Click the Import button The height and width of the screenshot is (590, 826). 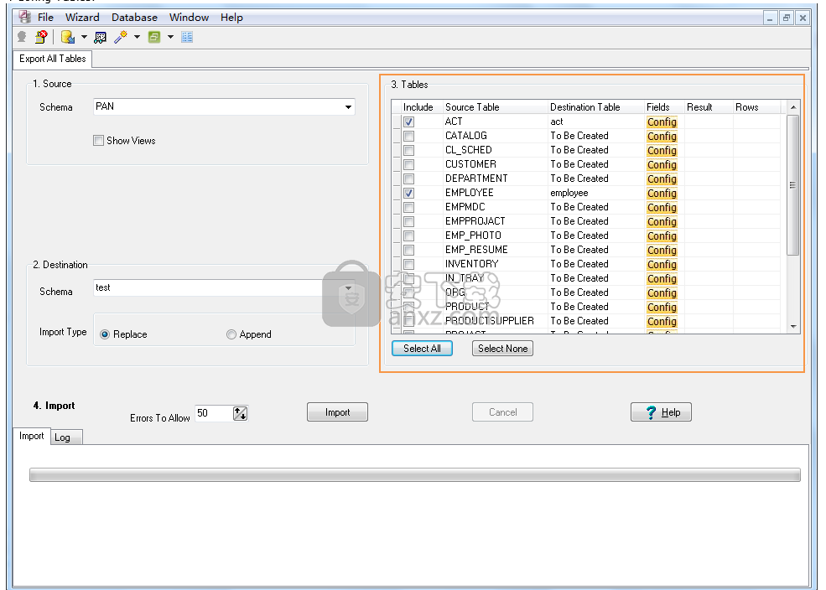coord(337,412)
